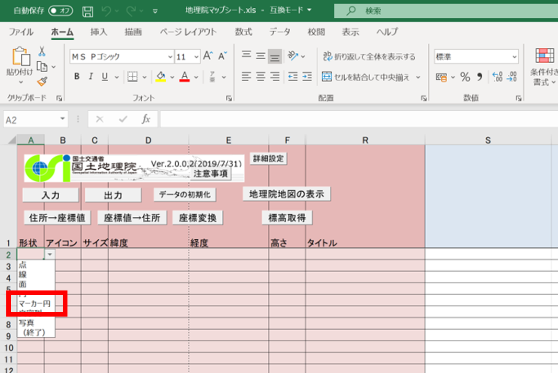
Task: Click align left icon
Action: (246, 76)
